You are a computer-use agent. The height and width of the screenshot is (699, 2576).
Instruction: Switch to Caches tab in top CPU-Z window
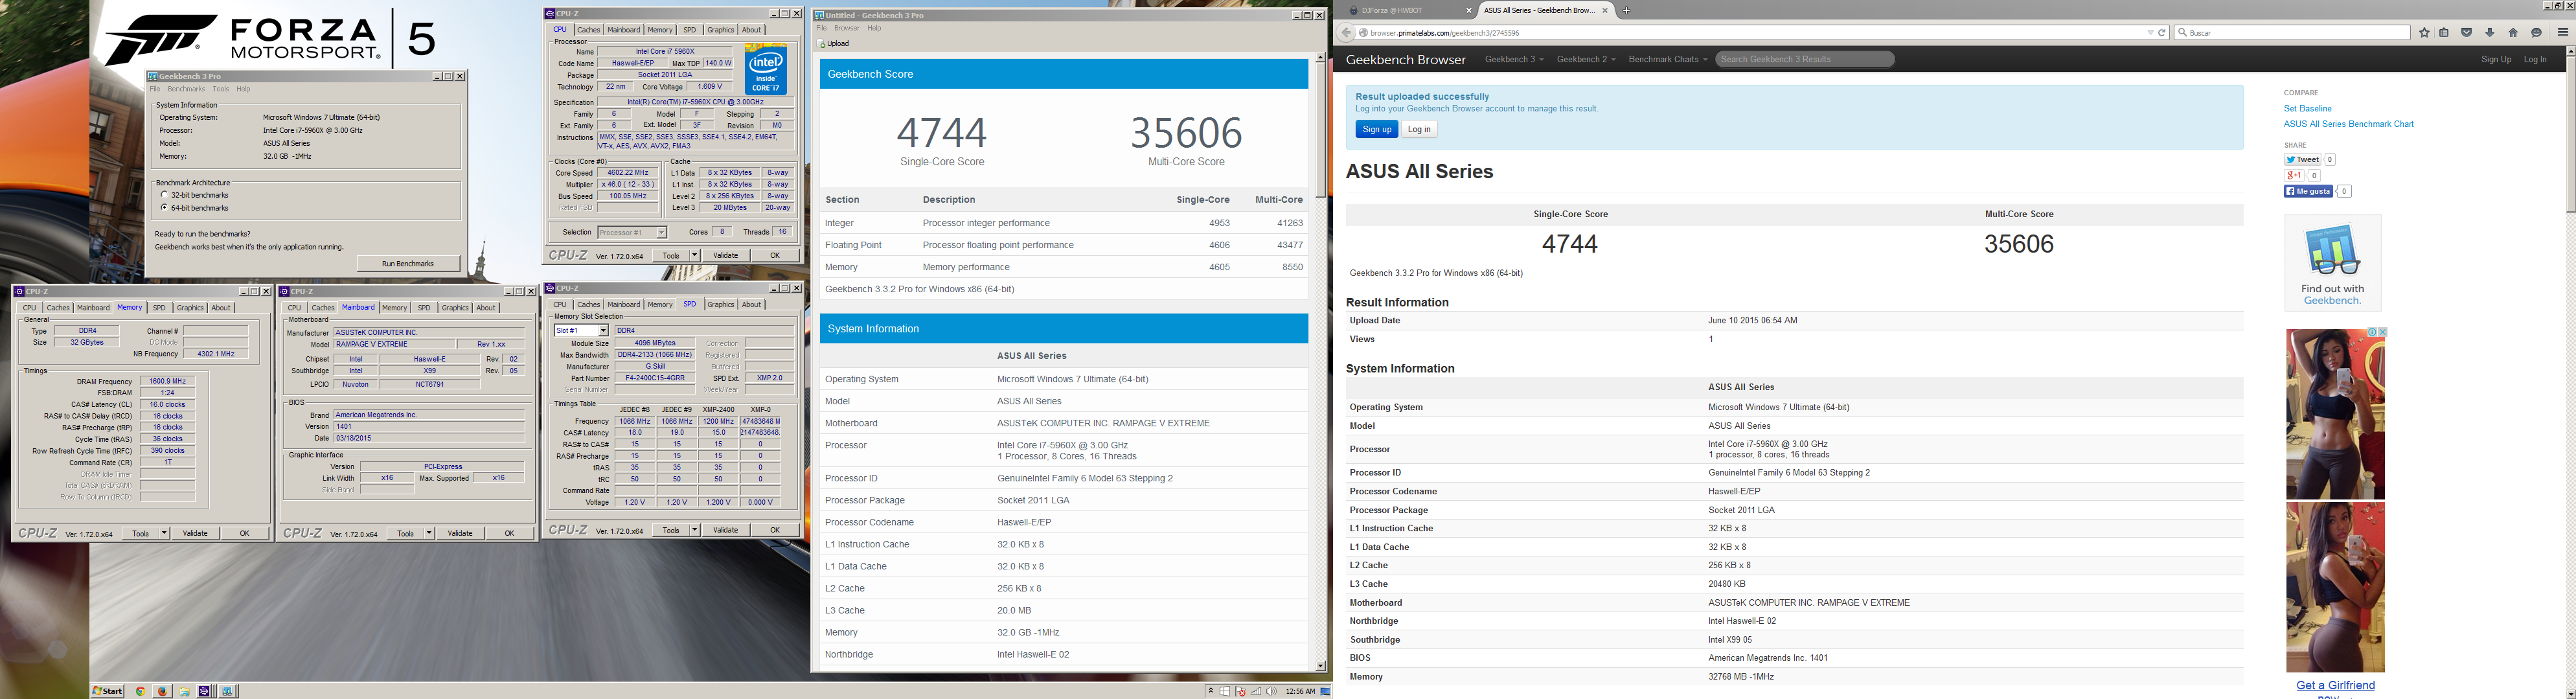coord(589,30)
